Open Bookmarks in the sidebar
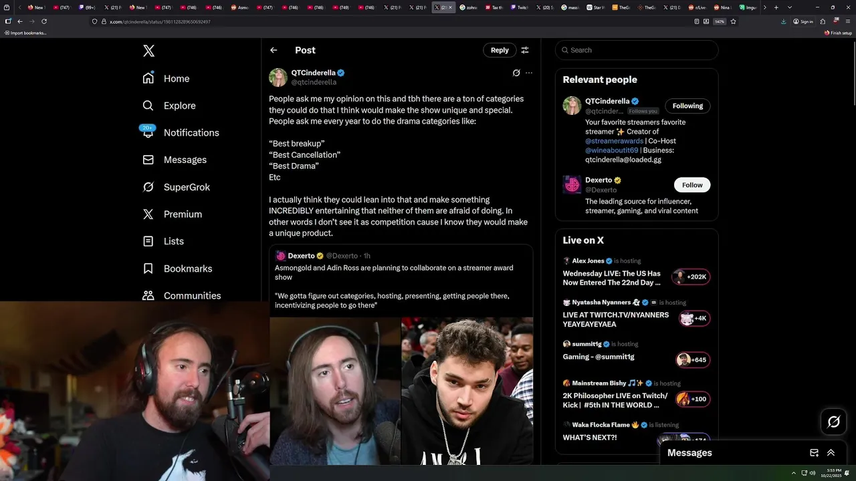The height and width of the screenshot is (481, 856). point(177,269)
